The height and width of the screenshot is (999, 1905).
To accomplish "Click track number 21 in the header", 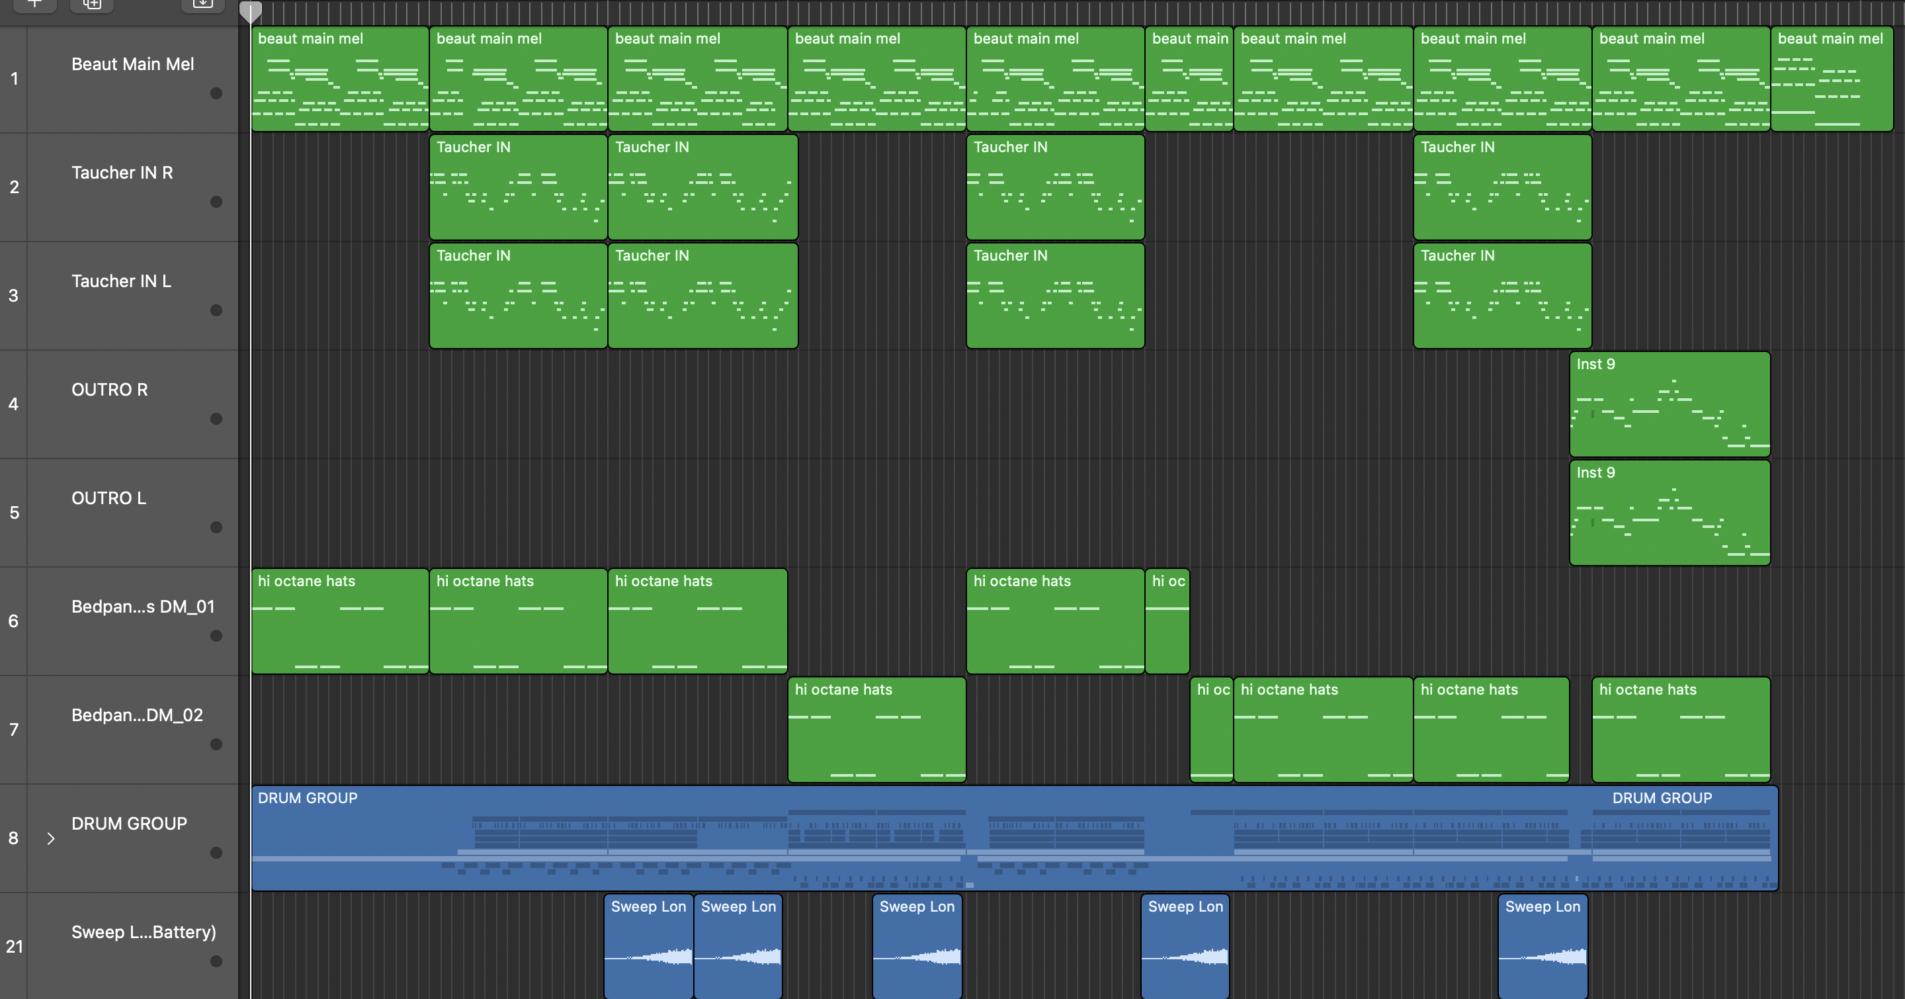I will [x=14, y=947].
